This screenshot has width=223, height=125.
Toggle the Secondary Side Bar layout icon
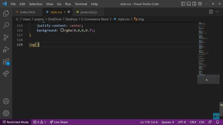point(194,4)
